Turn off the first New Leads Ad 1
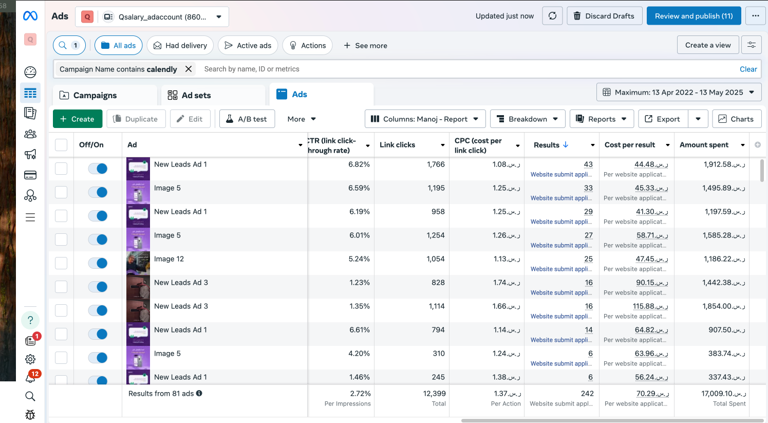 click(x=98, y=169)
